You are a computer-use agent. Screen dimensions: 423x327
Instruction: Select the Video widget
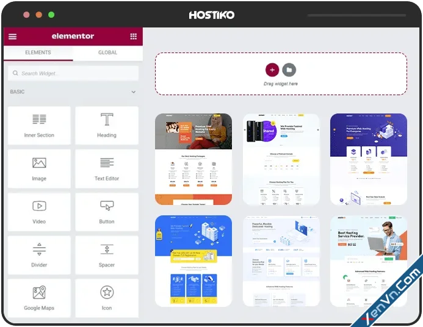pyautogui.click(x=39, y=212)
